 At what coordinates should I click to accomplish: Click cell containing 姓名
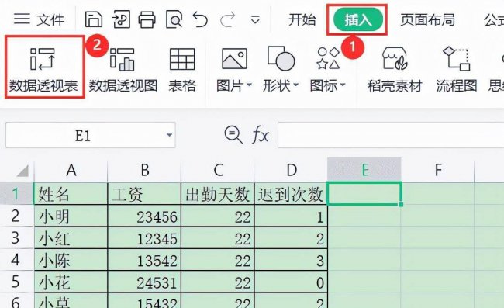(x=71, y=194)
